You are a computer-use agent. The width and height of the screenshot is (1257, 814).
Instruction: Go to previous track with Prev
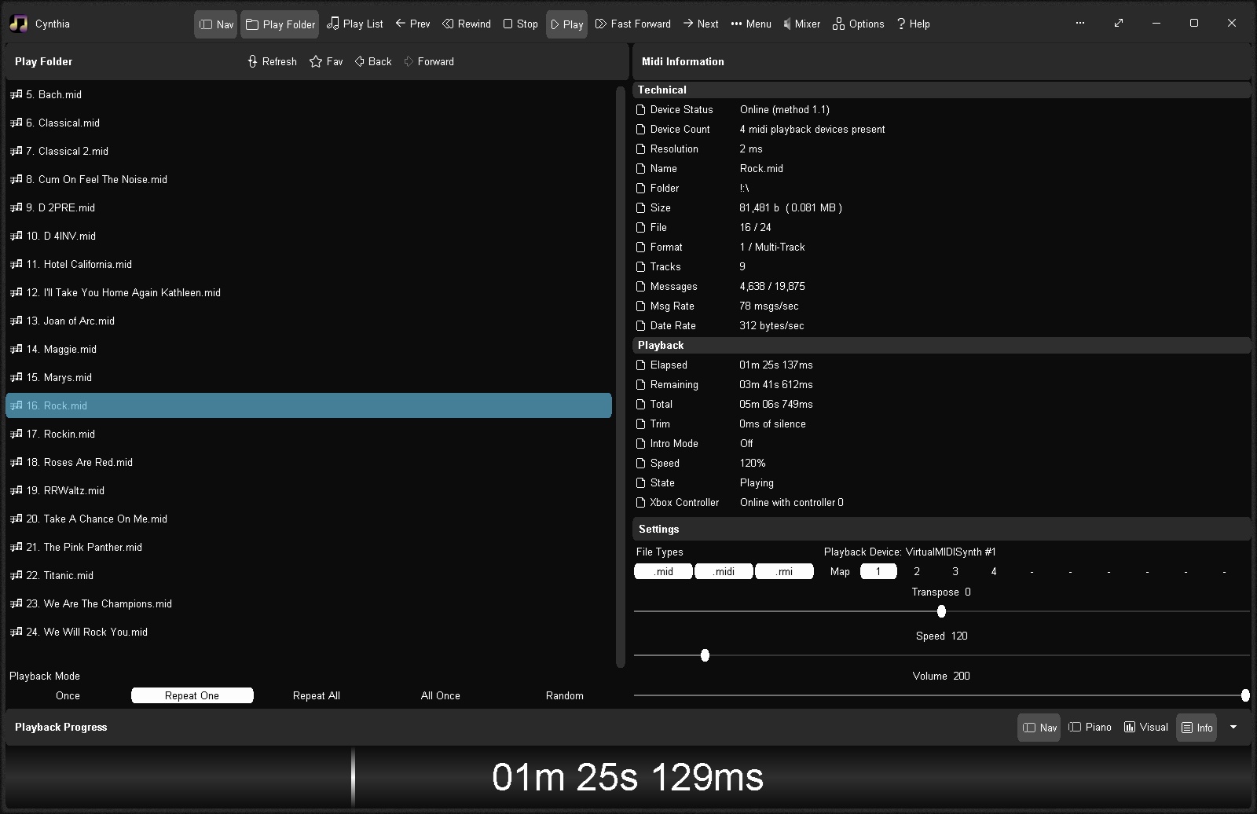point(412,24)
